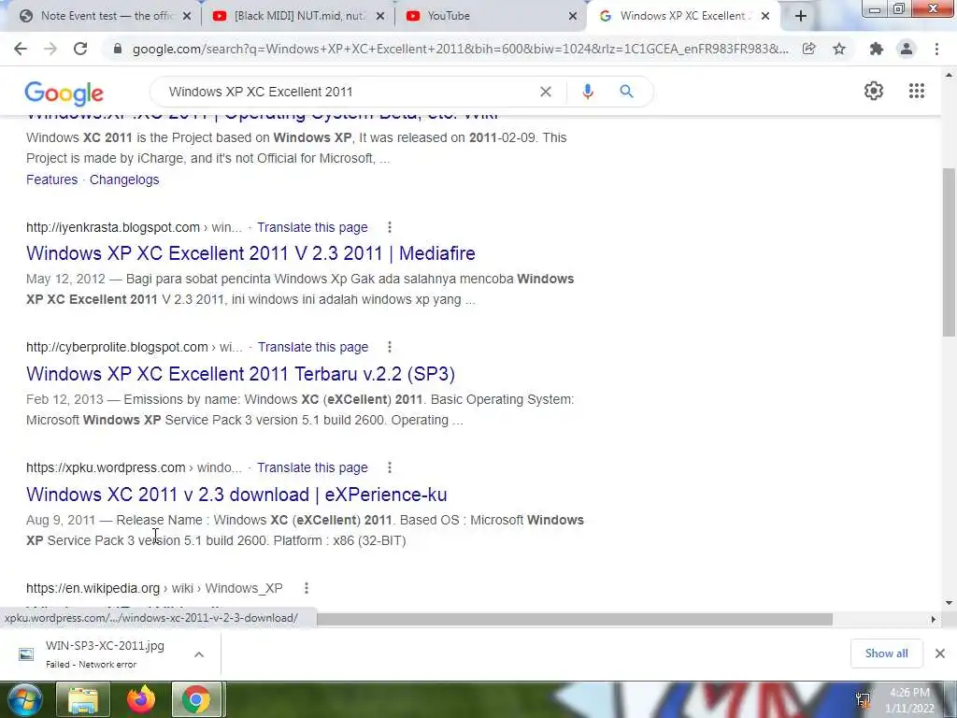Open Google quick settings gear

pos(874,91)
